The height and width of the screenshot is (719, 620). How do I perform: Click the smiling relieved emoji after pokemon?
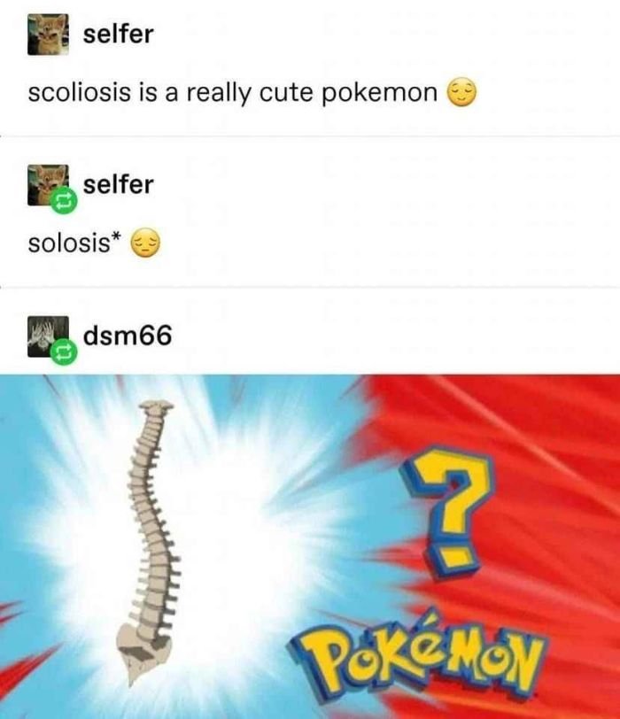tap(461, 92)
